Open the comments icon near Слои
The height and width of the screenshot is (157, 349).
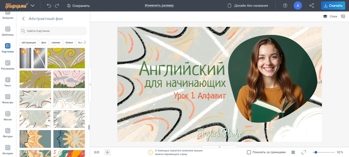(343, 17)
